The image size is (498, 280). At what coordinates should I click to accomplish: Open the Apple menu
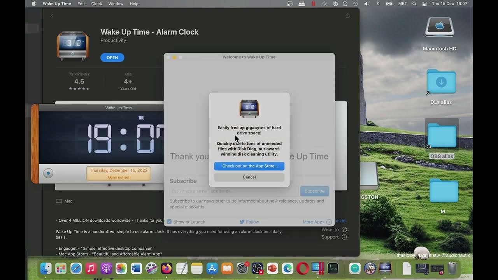pos(33,3)
